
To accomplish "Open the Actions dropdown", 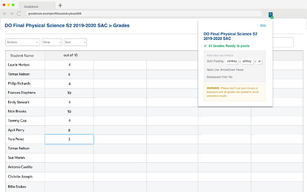I will tap(22, 42).
